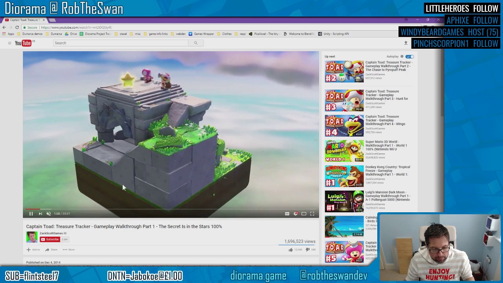Open the ZackScottGames channel name
This screenshot has width=503, height=283.
click(51, 233)
